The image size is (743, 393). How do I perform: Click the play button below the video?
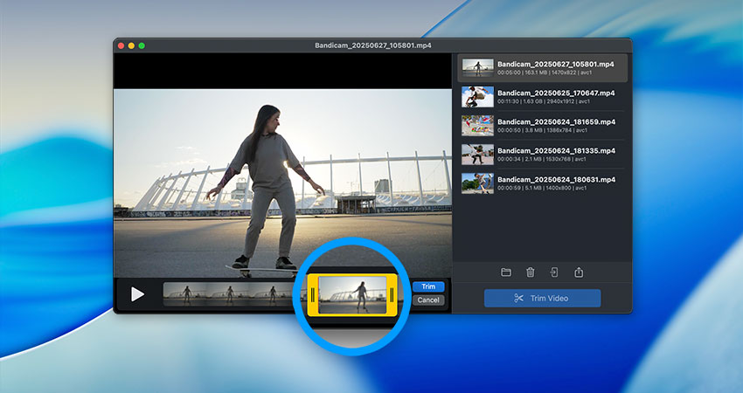(x=137, y=294)
